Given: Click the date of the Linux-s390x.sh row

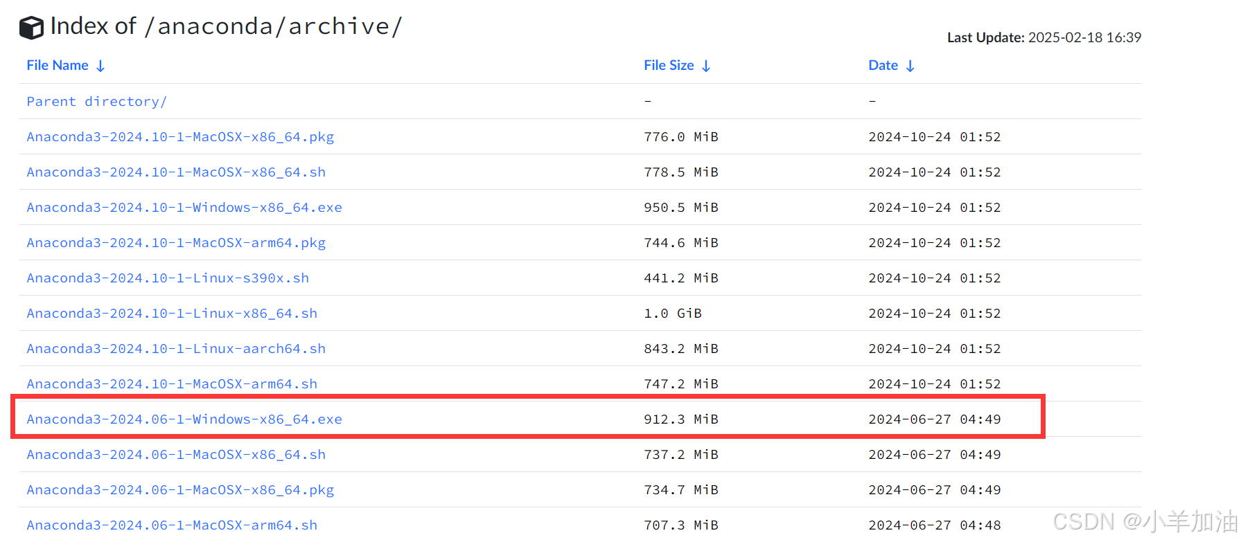Looking at the screenshot, I should (935, 278).
